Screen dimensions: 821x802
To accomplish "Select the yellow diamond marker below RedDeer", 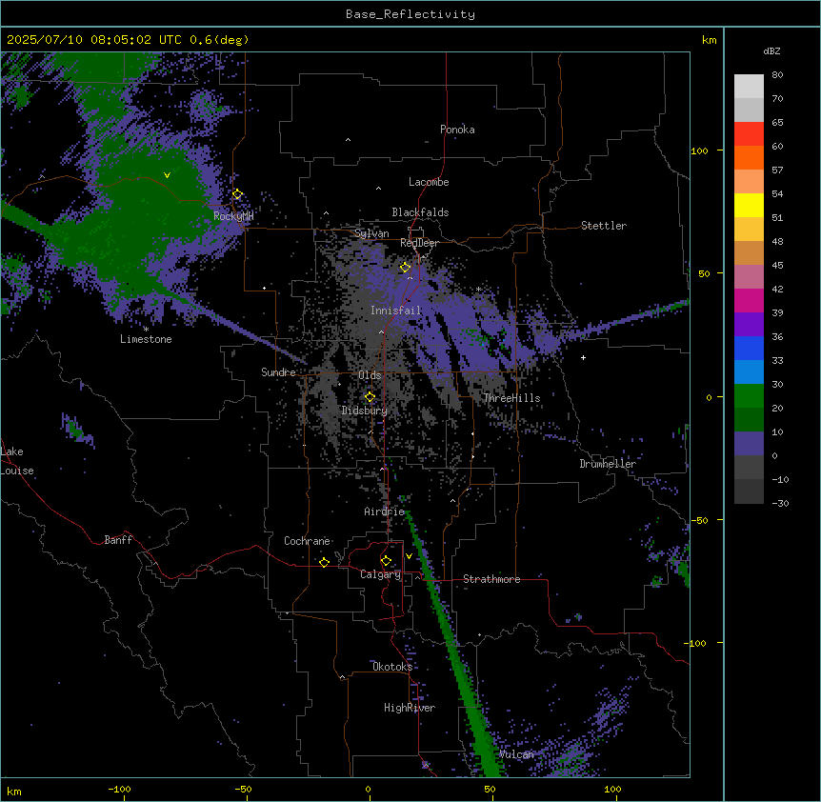I will coord(405,268).
